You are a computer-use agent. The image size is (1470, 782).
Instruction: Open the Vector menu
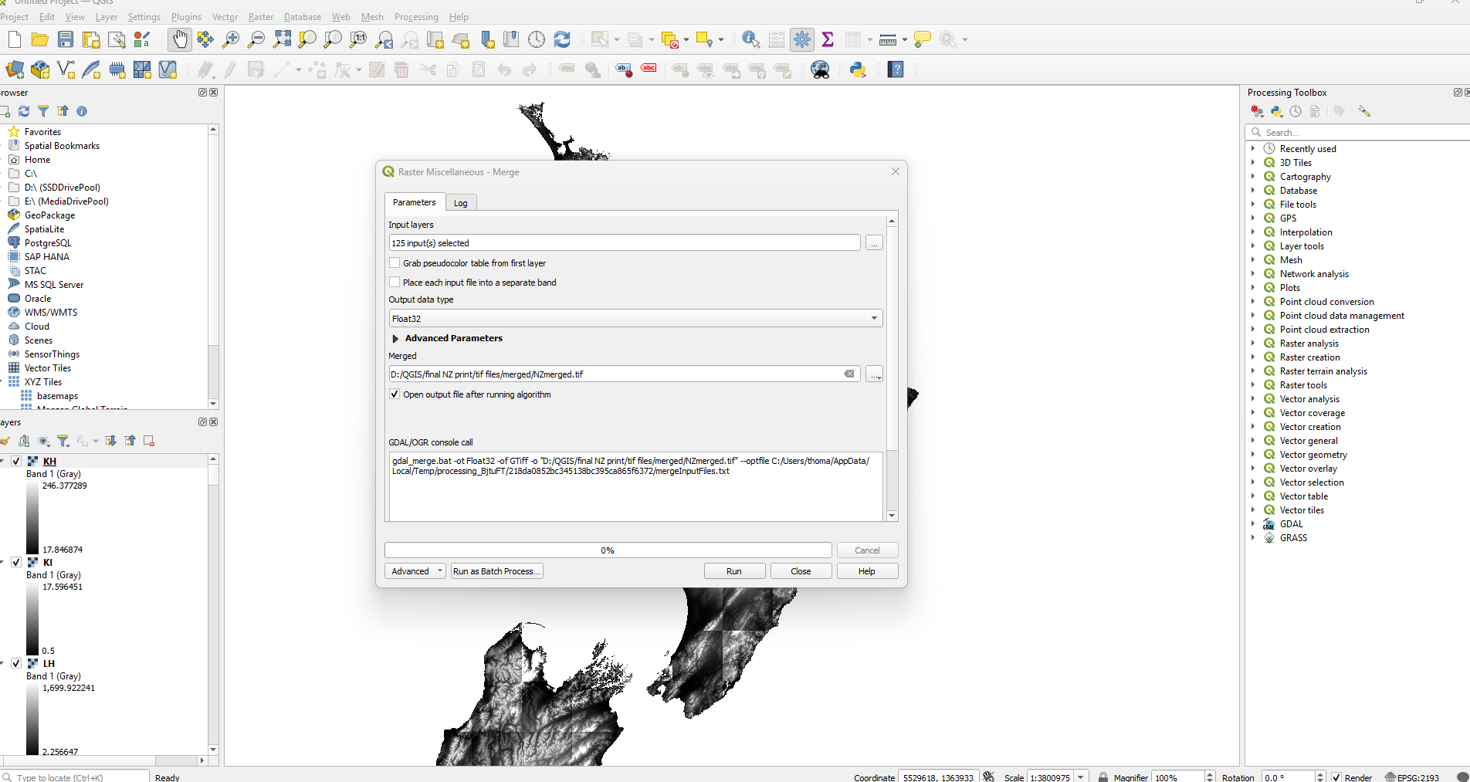click(x=225, y=17)
